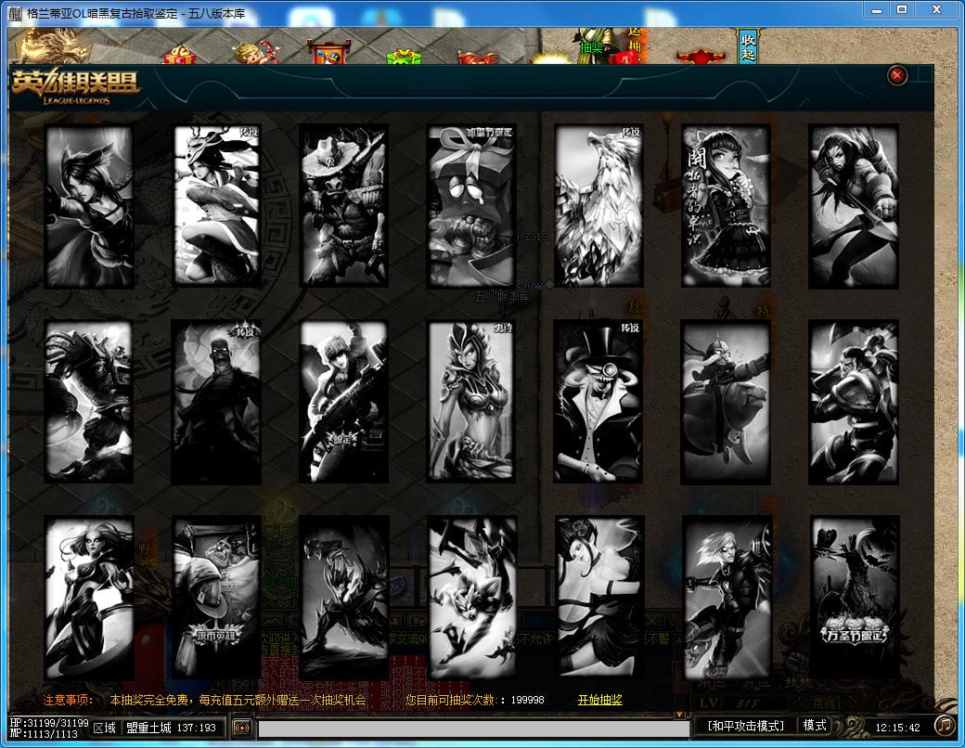The height and width of the screenshot is (748, 965).
Task: Click the chat channel icon beside the input bar
Action: (x=242, y=728)
